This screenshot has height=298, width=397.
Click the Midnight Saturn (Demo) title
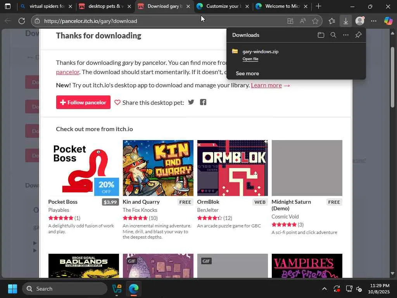tap(291, 205)
